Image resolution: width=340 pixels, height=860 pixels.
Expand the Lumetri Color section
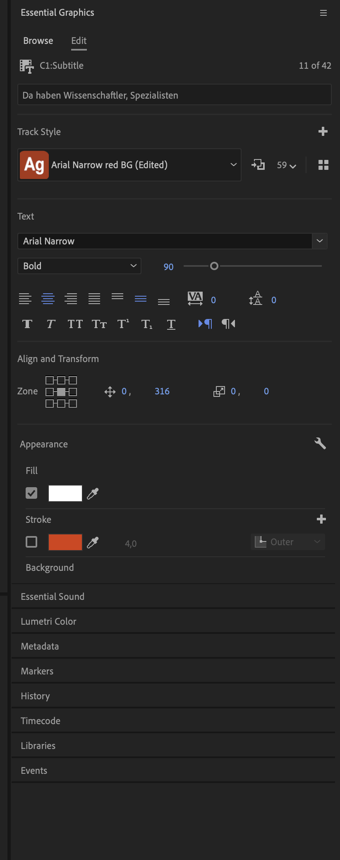click(48, 621)
